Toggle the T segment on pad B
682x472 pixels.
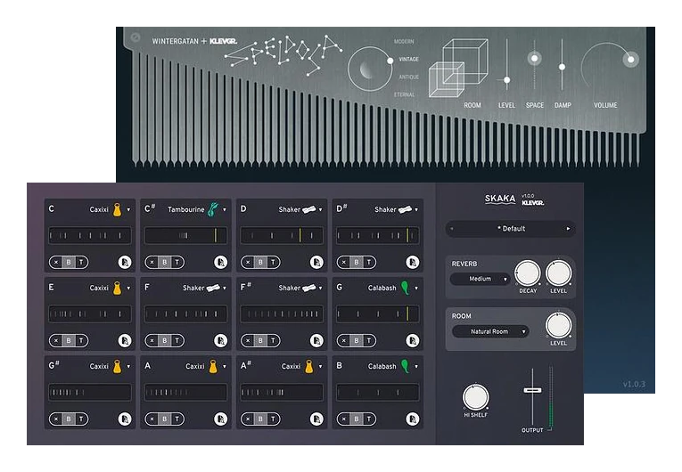coord(369,419)
